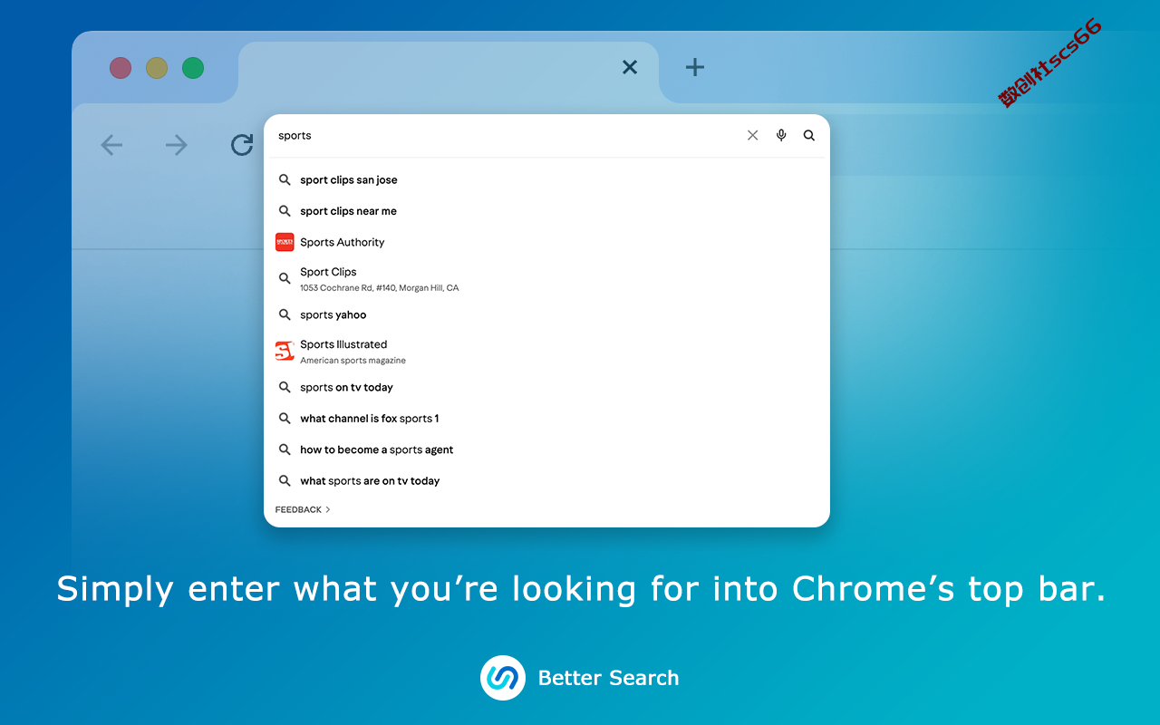Click the Better Search brand name
Image resolution: width=1160 pixels, height=725 pixels.
(608, 678)
